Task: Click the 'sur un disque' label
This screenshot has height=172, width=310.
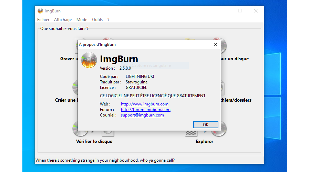Action: click(235, 59)
